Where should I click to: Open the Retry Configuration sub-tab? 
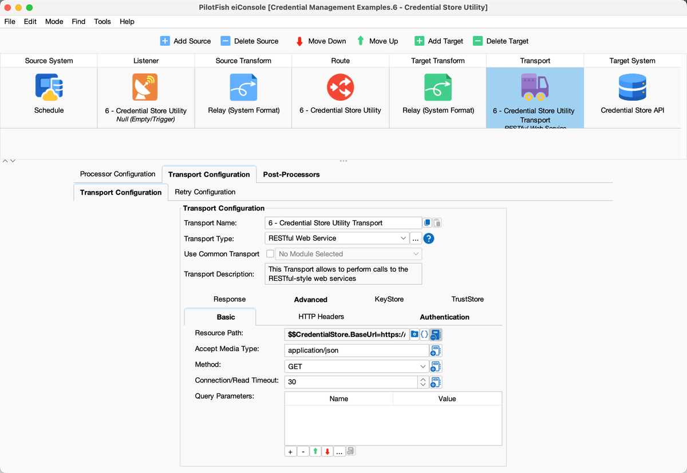coord(205,192)
